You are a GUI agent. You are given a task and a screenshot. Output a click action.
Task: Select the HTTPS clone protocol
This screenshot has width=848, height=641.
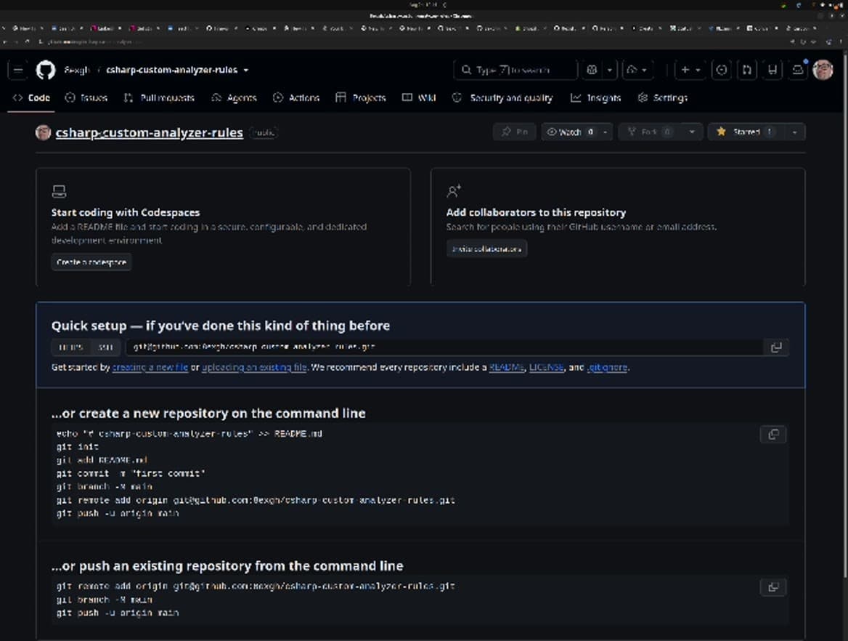pyautogui.click(x=71, y=347)
